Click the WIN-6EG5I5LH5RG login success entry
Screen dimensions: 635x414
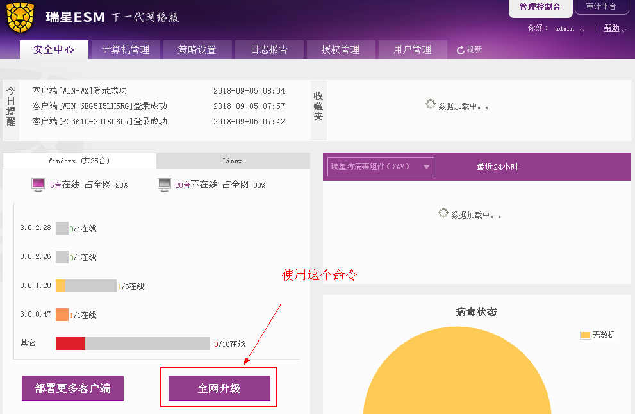pyautogui.click(x=99, y=106)
